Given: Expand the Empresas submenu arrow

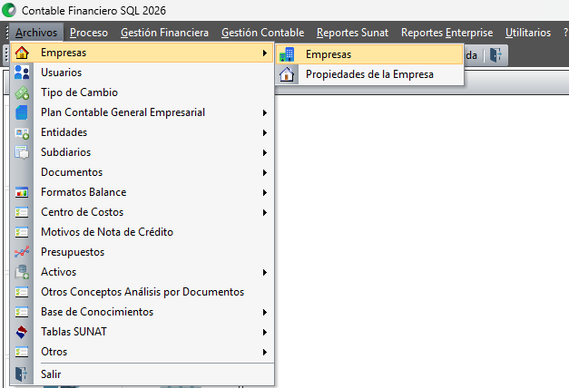Looking at the screenshot, I should click(x=265, y=53).
